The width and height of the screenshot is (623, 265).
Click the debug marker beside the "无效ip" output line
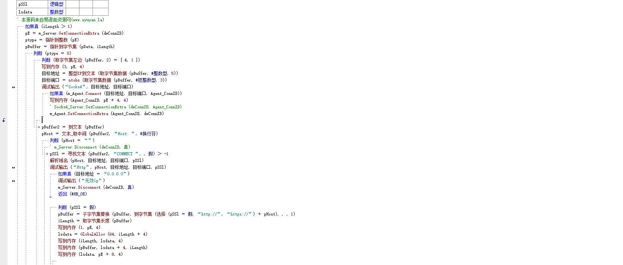point(13,181)
